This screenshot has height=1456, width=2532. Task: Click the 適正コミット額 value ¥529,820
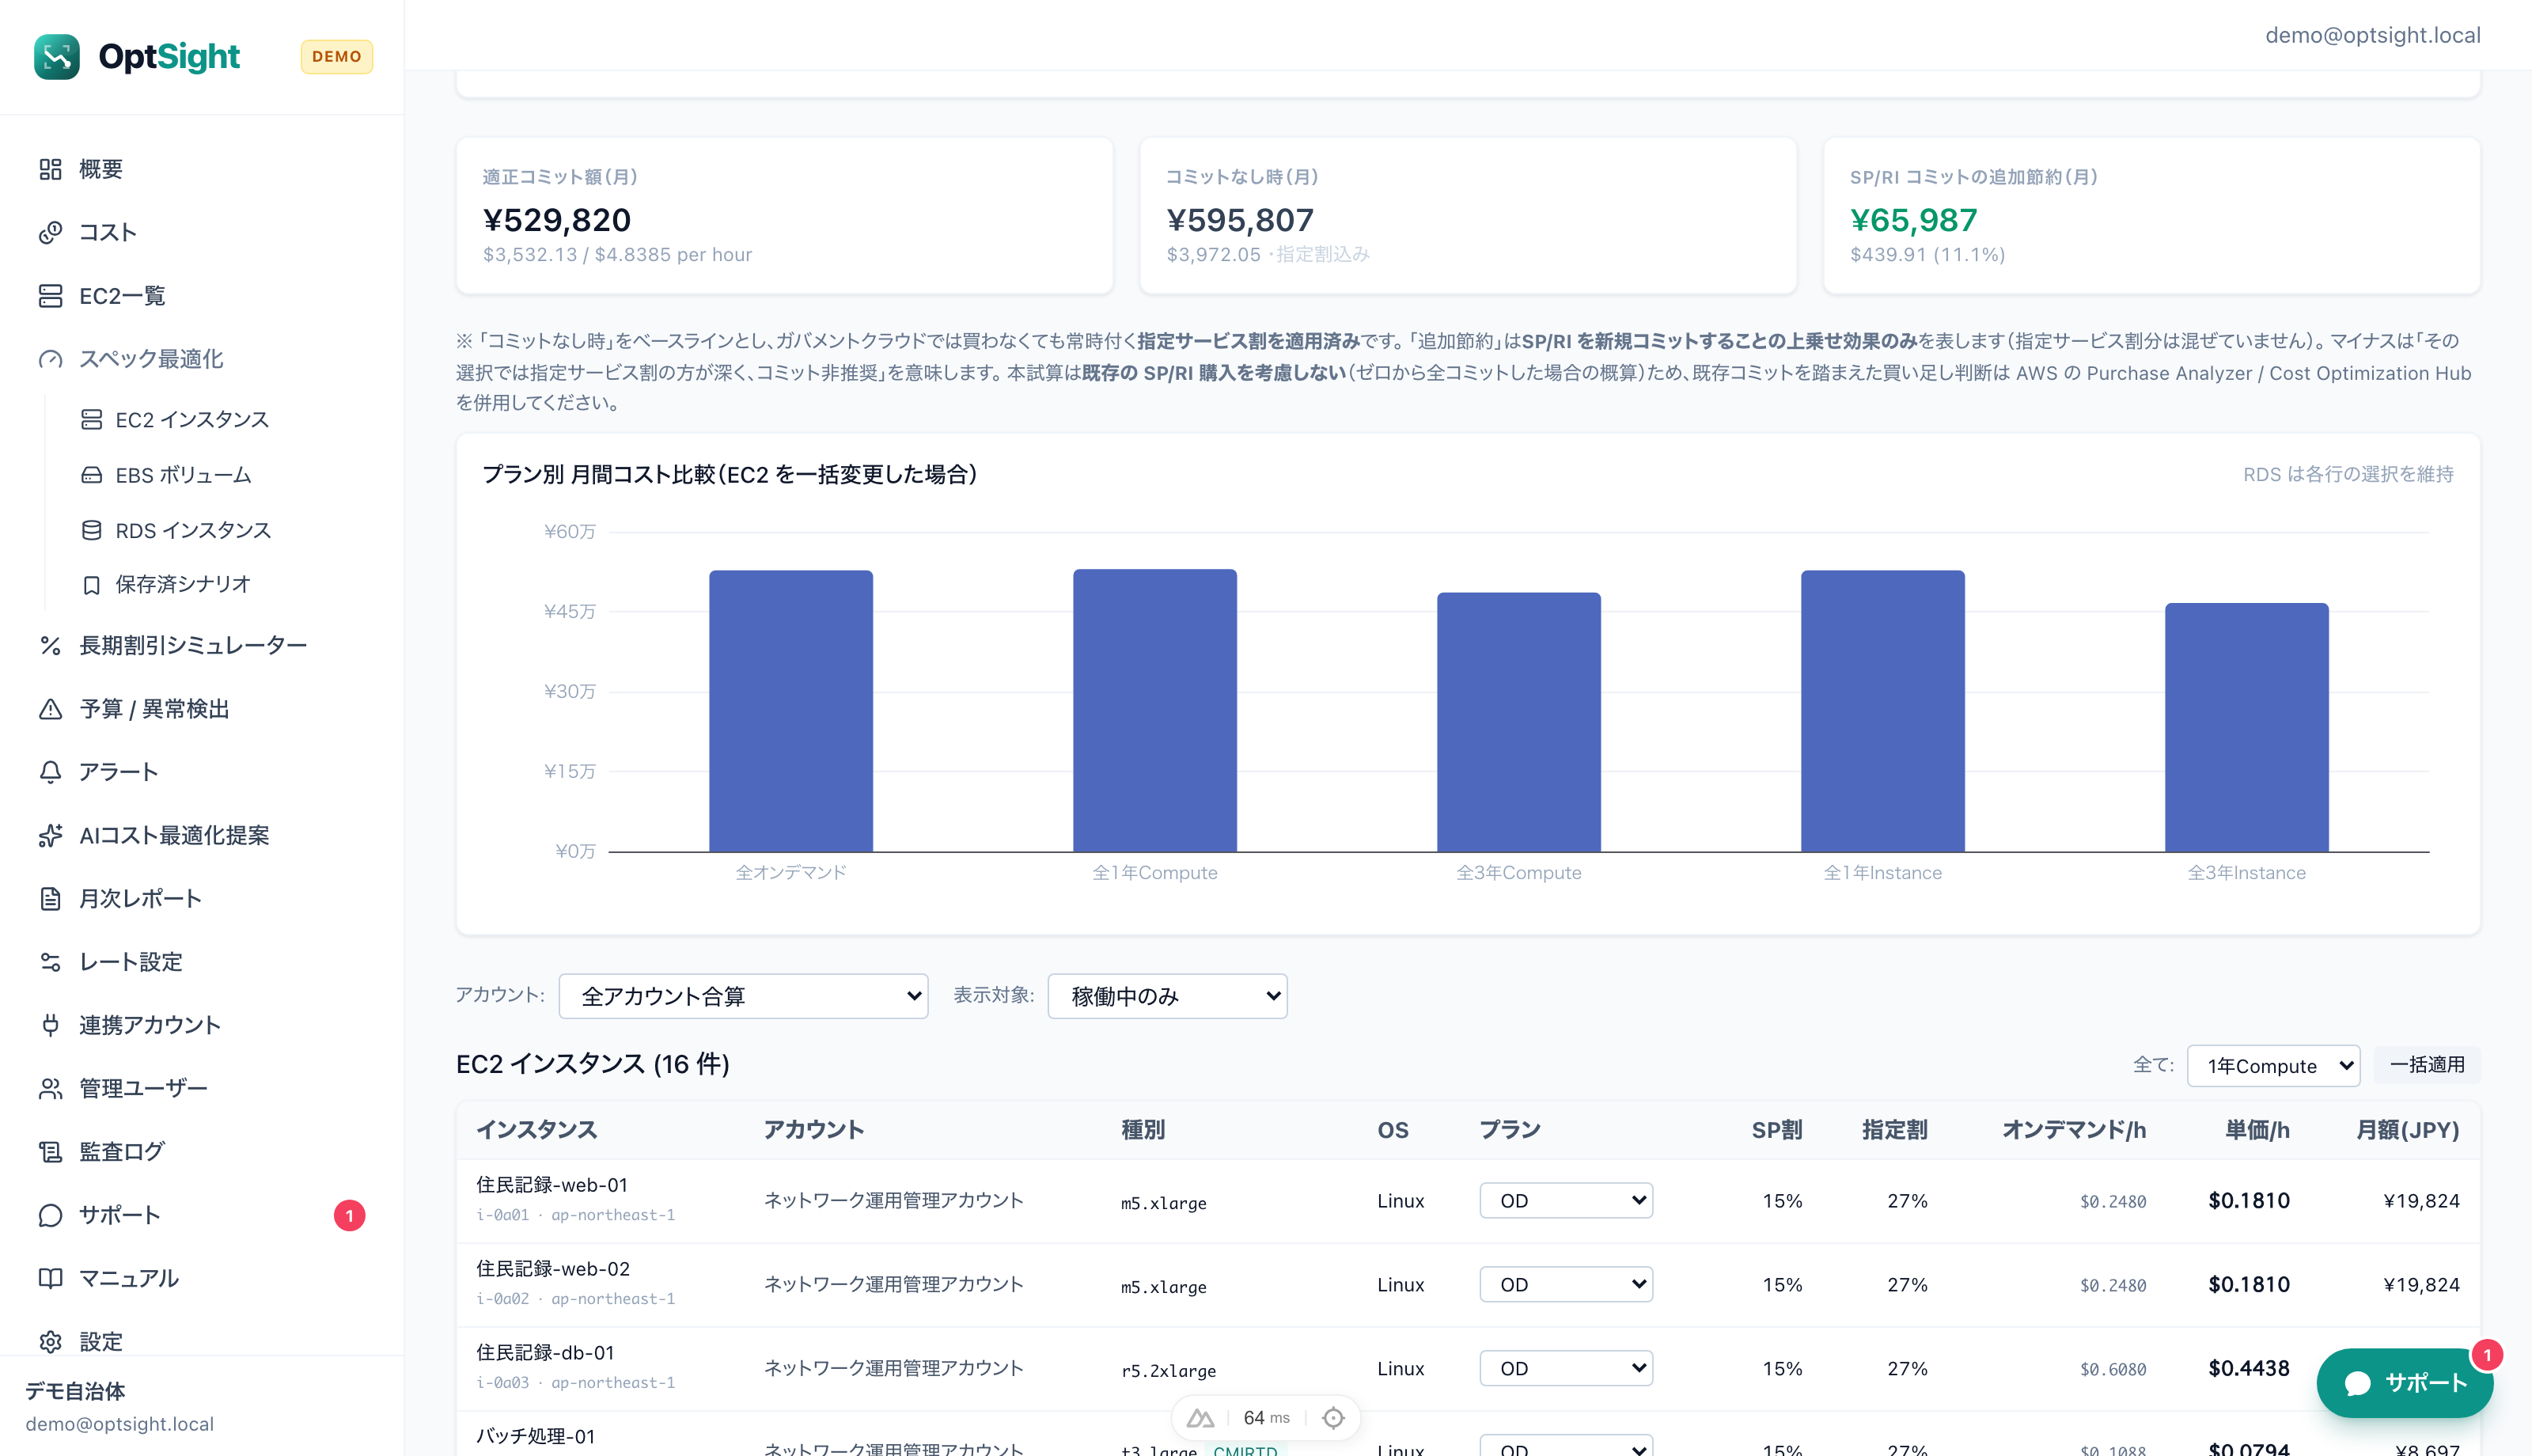(x=557, y=220)
